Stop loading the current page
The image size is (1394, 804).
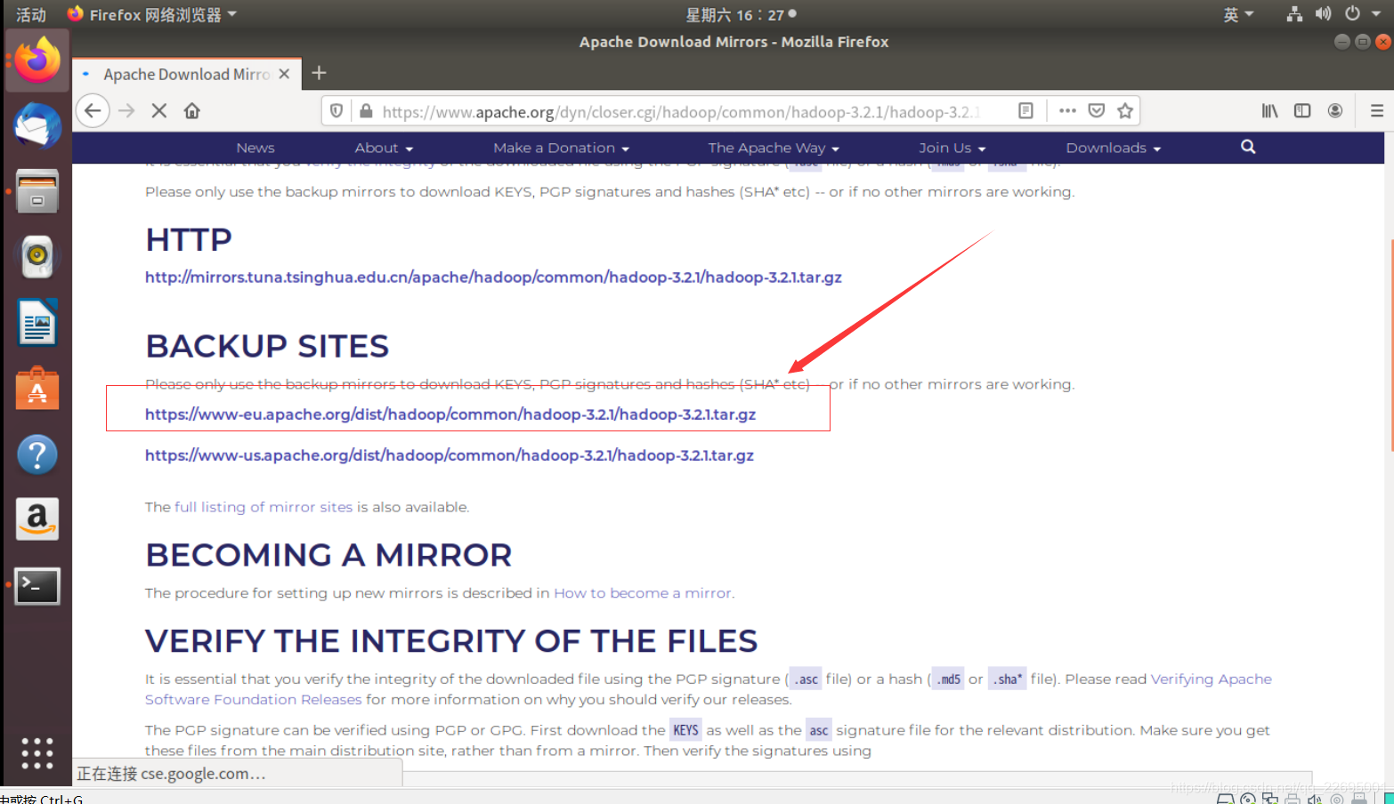[x=159, y=110]
